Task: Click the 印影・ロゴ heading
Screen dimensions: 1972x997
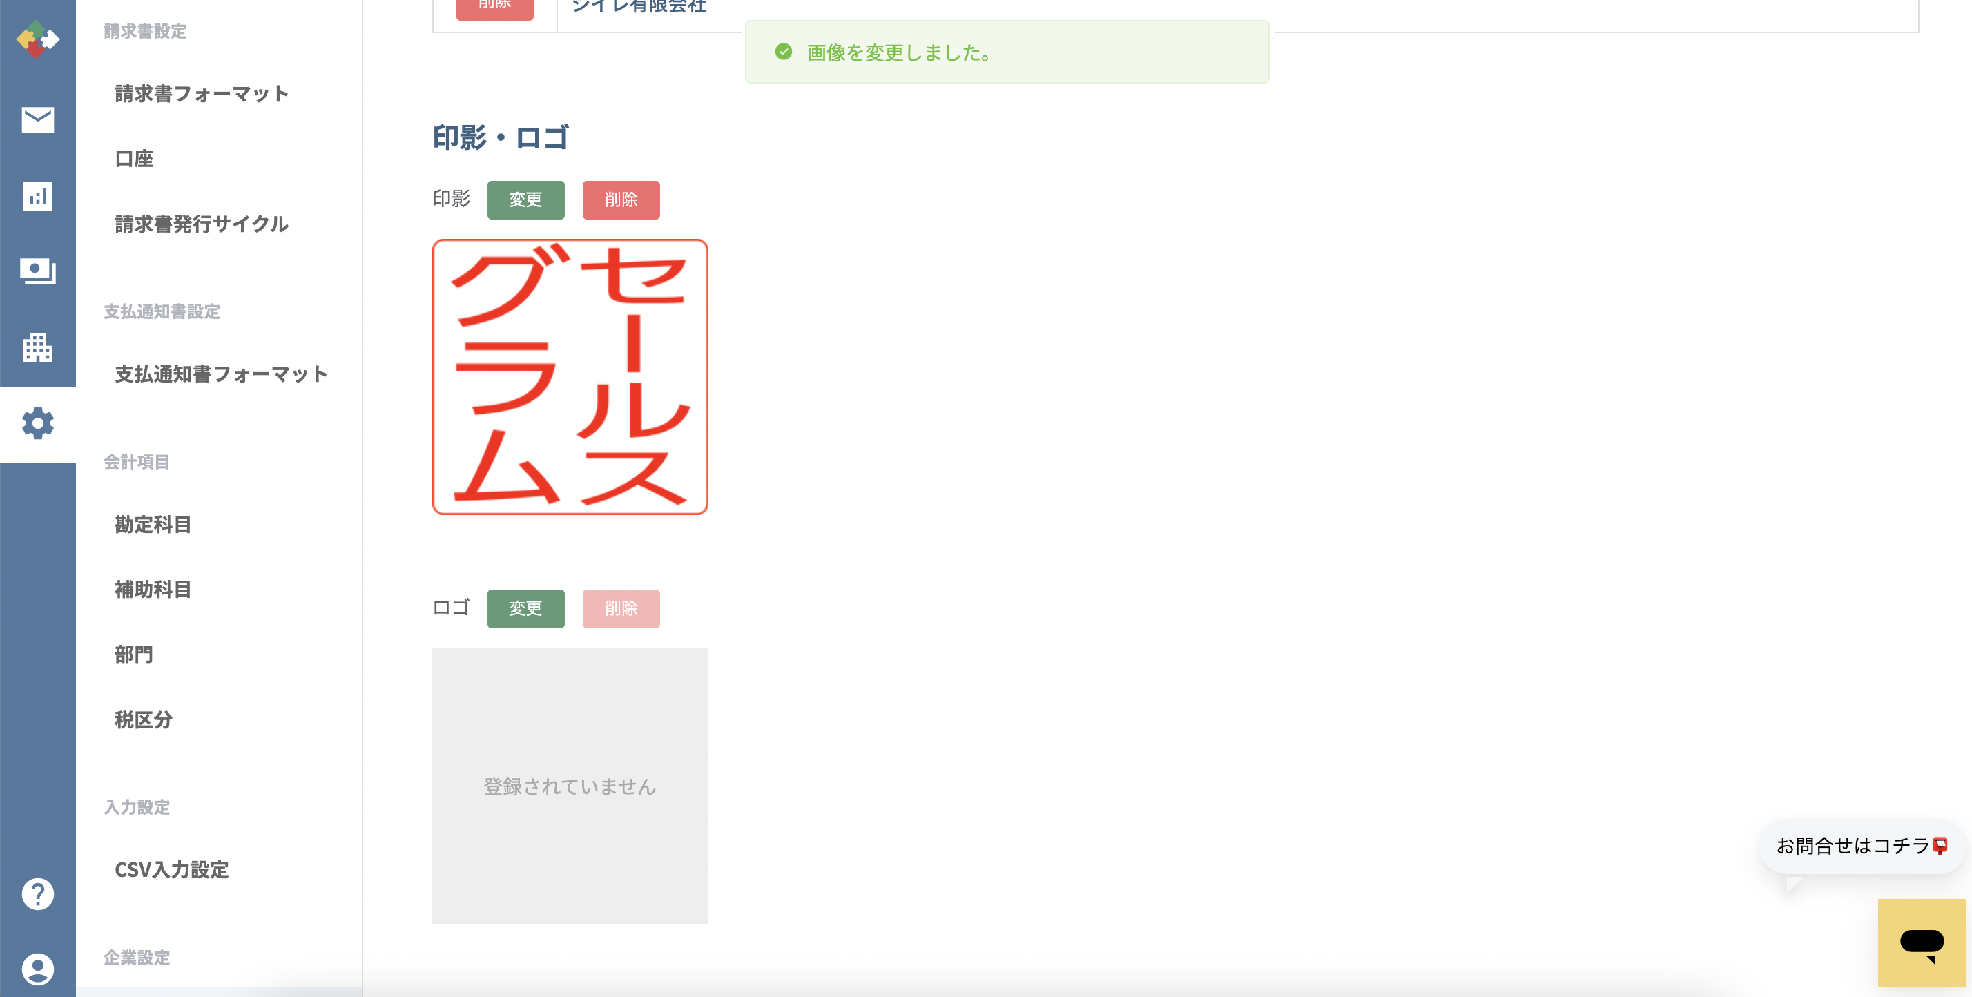Action: (x=501, y=138)
